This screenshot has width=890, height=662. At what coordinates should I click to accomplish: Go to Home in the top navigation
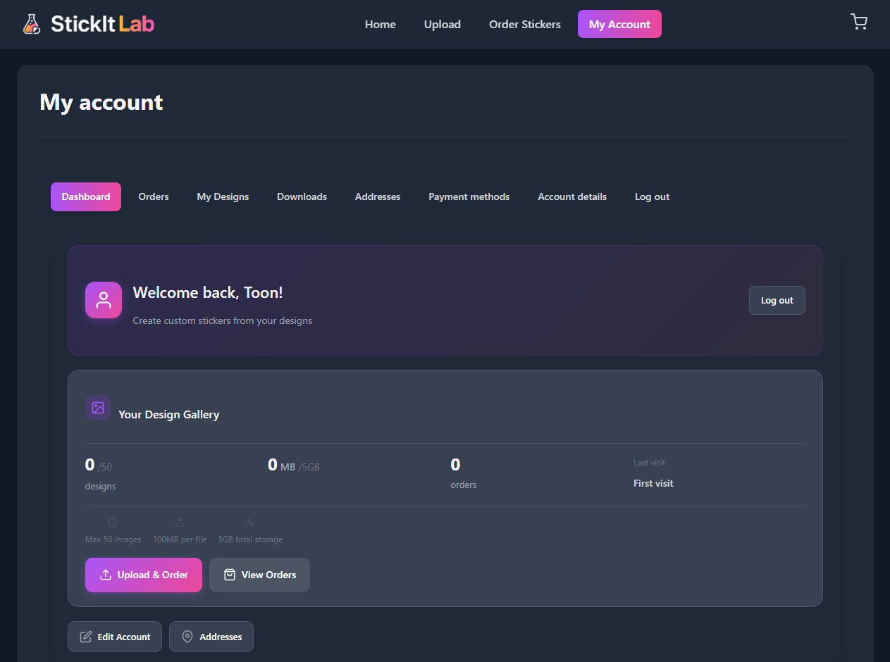pos(381,24)
